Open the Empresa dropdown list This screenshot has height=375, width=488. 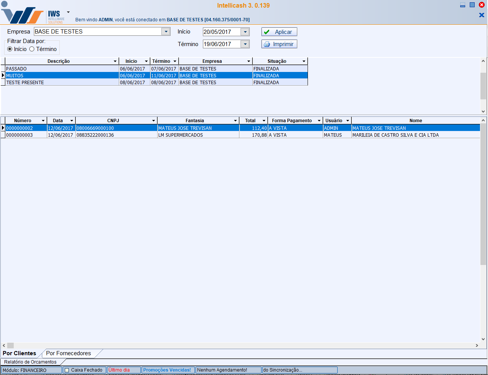[x=166, y=32]
